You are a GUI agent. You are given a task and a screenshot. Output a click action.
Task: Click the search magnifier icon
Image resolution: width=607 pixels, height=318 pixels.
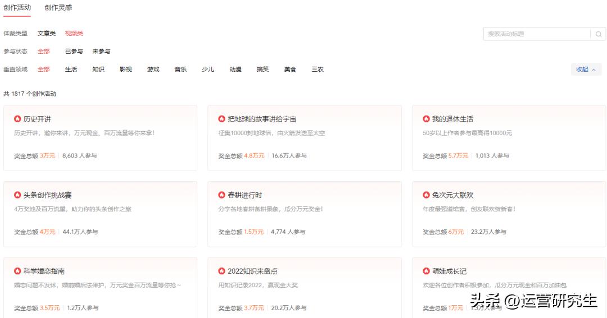point(598,34)
